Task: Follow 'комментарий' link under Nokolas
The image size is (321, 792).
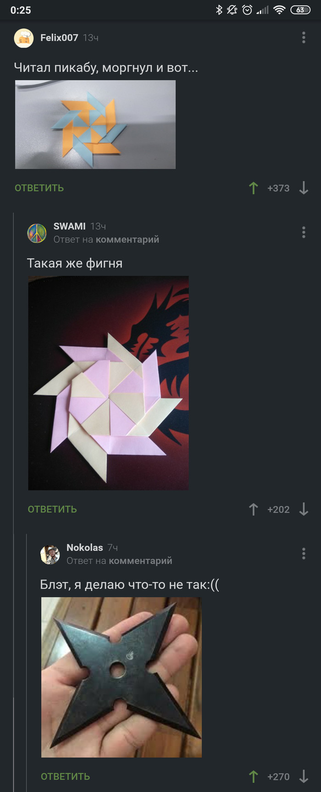Action: tap(140, 561)
